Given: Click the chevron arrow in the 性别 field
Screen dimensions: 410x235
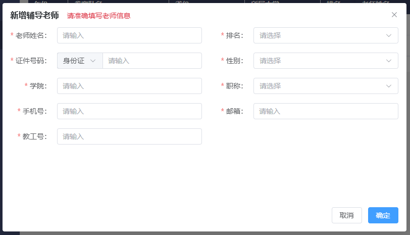Looking at the screenshot, I should point(388,61).
